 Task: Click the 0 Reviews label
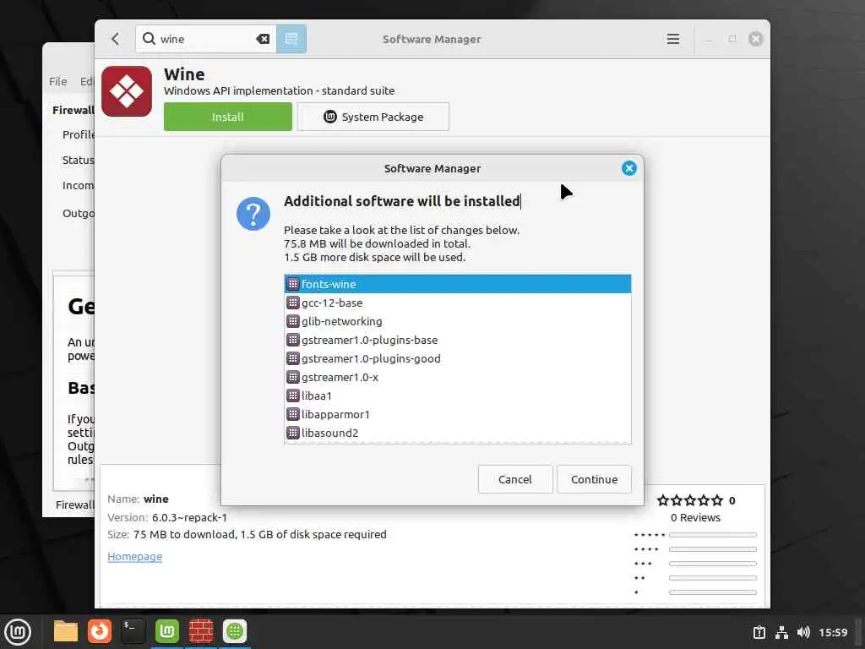pos(695,518)
